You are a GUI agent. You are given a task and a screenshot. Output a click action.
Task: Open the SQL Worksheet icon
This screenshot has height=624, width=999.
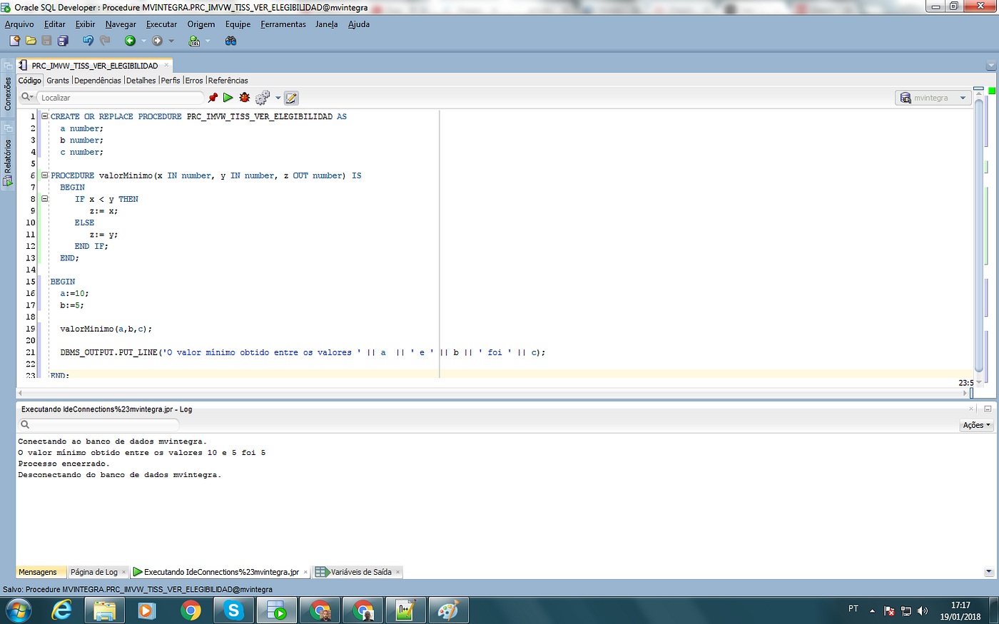point(194,41)
